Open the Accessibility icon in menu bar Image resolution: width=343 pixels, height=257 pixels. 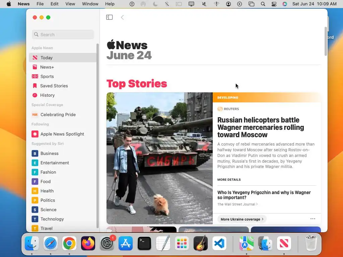(132, 4)
